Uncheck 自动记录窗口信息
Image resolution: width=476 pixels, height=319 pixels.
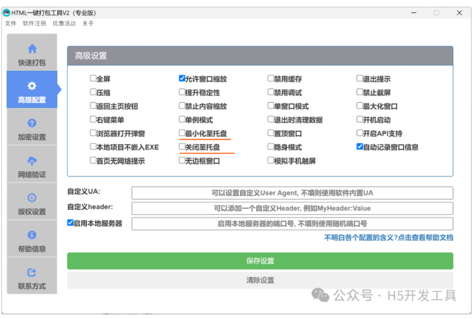tap(359, 147)
